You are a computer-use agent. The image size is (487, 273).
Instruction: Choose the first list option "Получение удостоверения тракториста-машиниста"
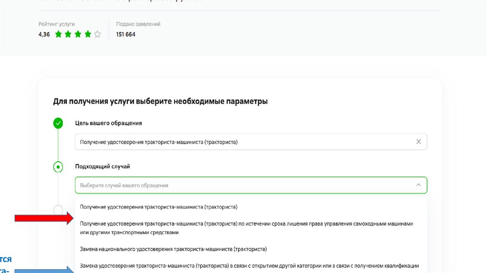tap(159, 207)
